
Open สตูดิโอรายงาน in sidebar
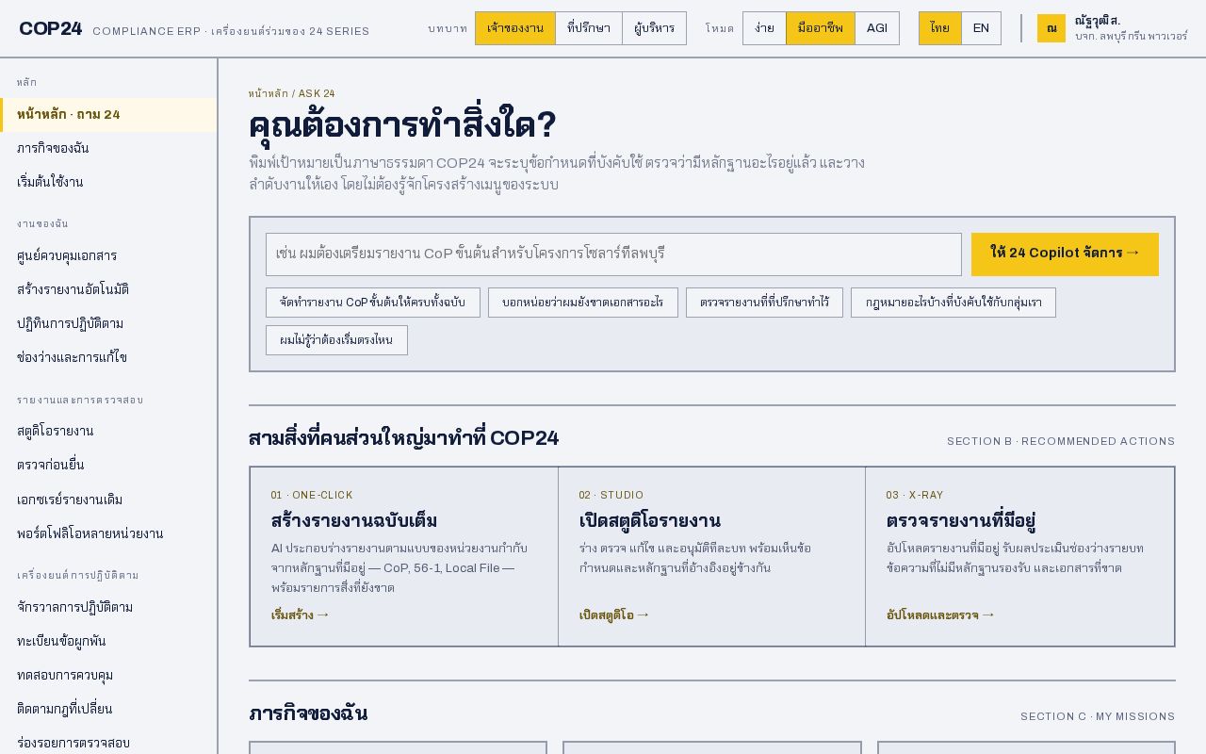(x=108, y=432)
